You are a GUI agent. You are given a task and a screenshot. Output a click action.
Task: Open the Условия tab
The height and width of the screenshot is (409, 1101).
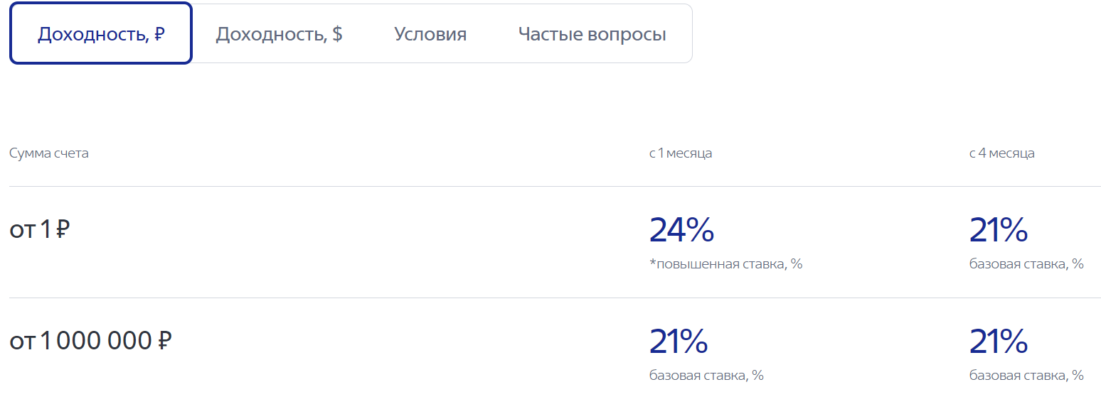(430, 34)
